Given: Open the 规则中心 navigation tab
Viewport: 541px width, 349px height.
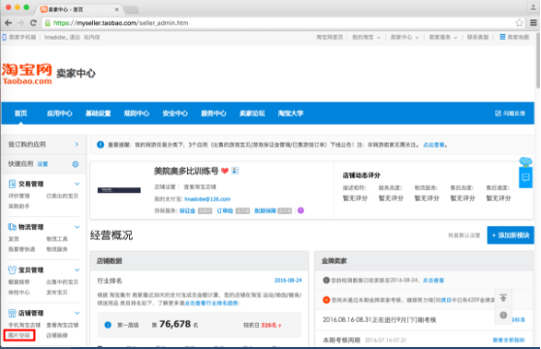Looking at the screenshot, I should click(137, 113).
